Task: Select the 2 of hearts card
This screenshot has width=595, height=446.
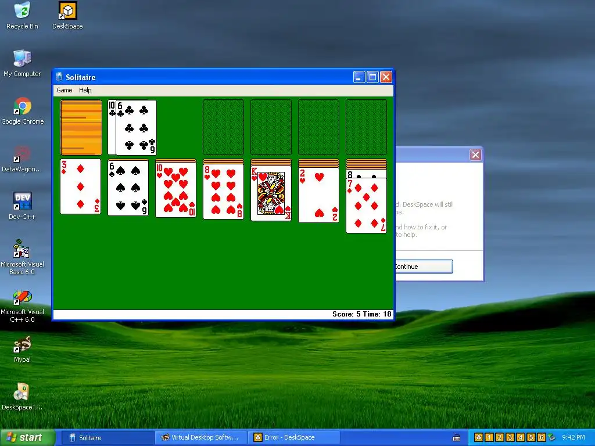Action: click(319, 195)
